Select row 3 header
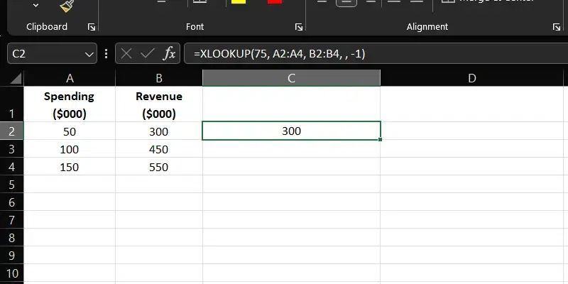The height and width of the screenshot is (284, 568). (11, 148)
